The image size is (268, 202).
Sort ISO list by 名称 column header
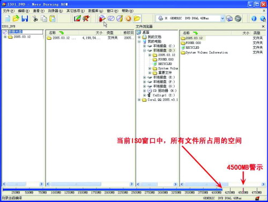tap(63, 33)
